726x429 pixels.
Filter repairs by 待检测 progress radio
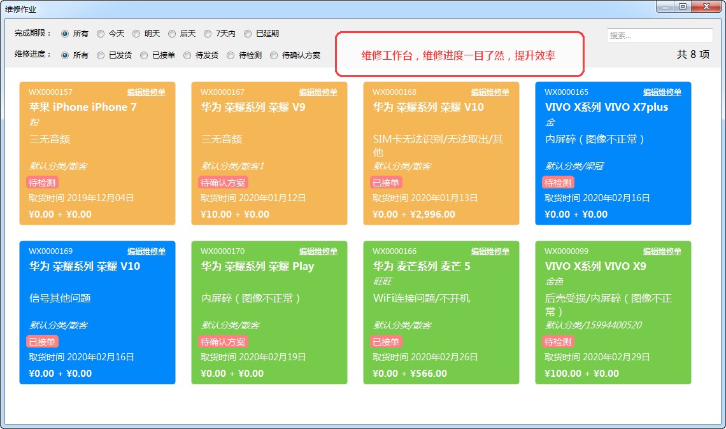(231, 55)
